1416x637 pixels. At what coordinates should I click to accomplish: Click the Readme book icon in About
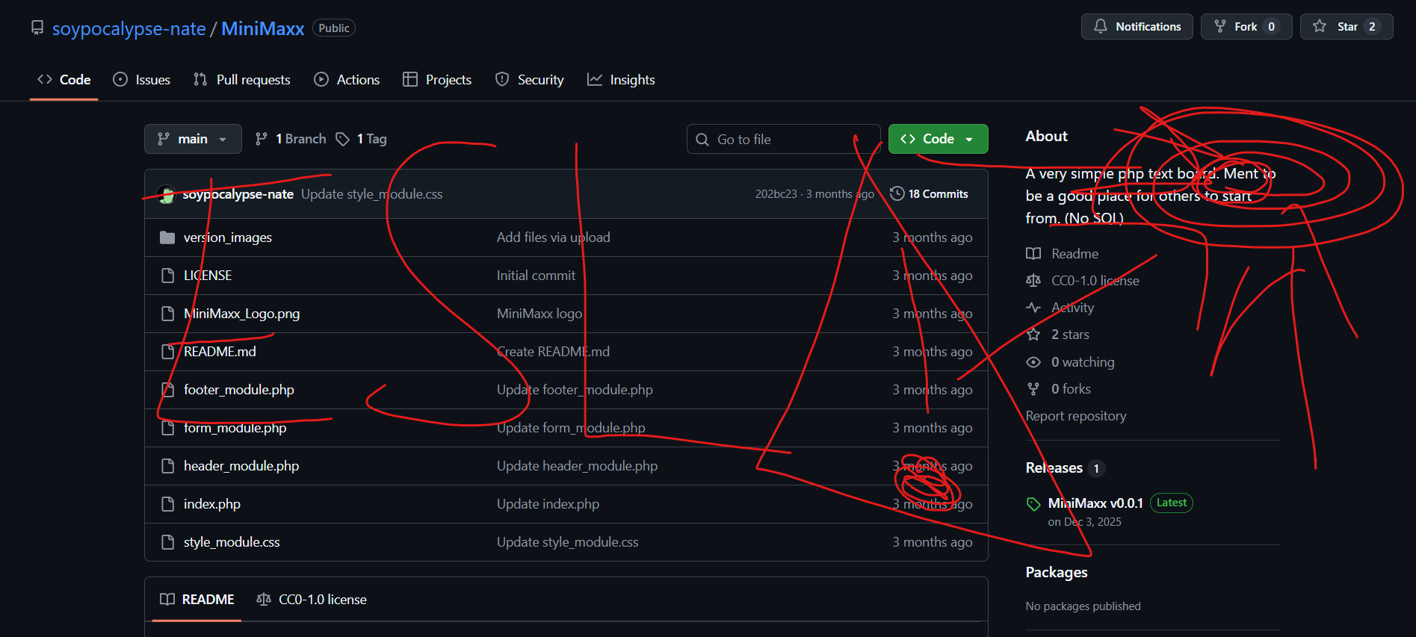coord(1033,254)
